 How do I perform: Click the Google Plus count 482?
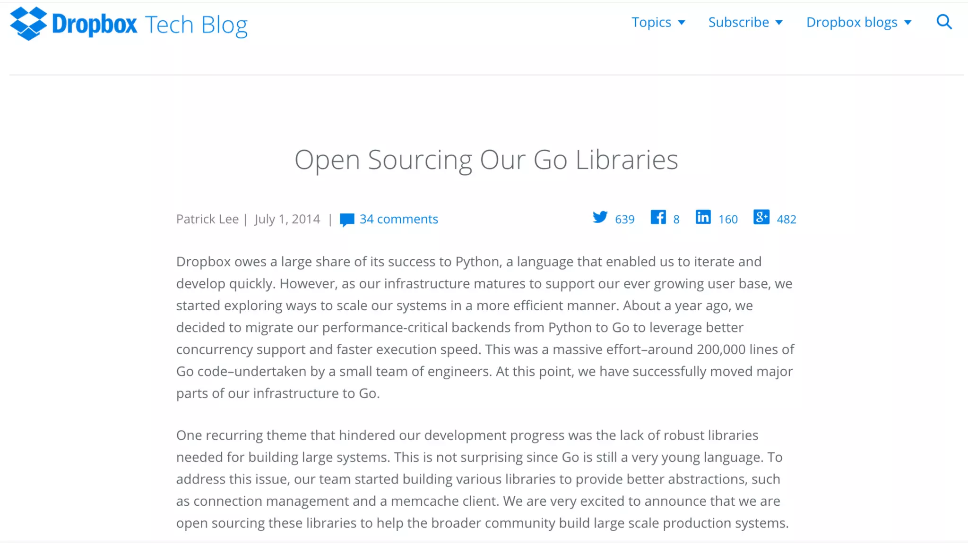[x=786, y=220]
